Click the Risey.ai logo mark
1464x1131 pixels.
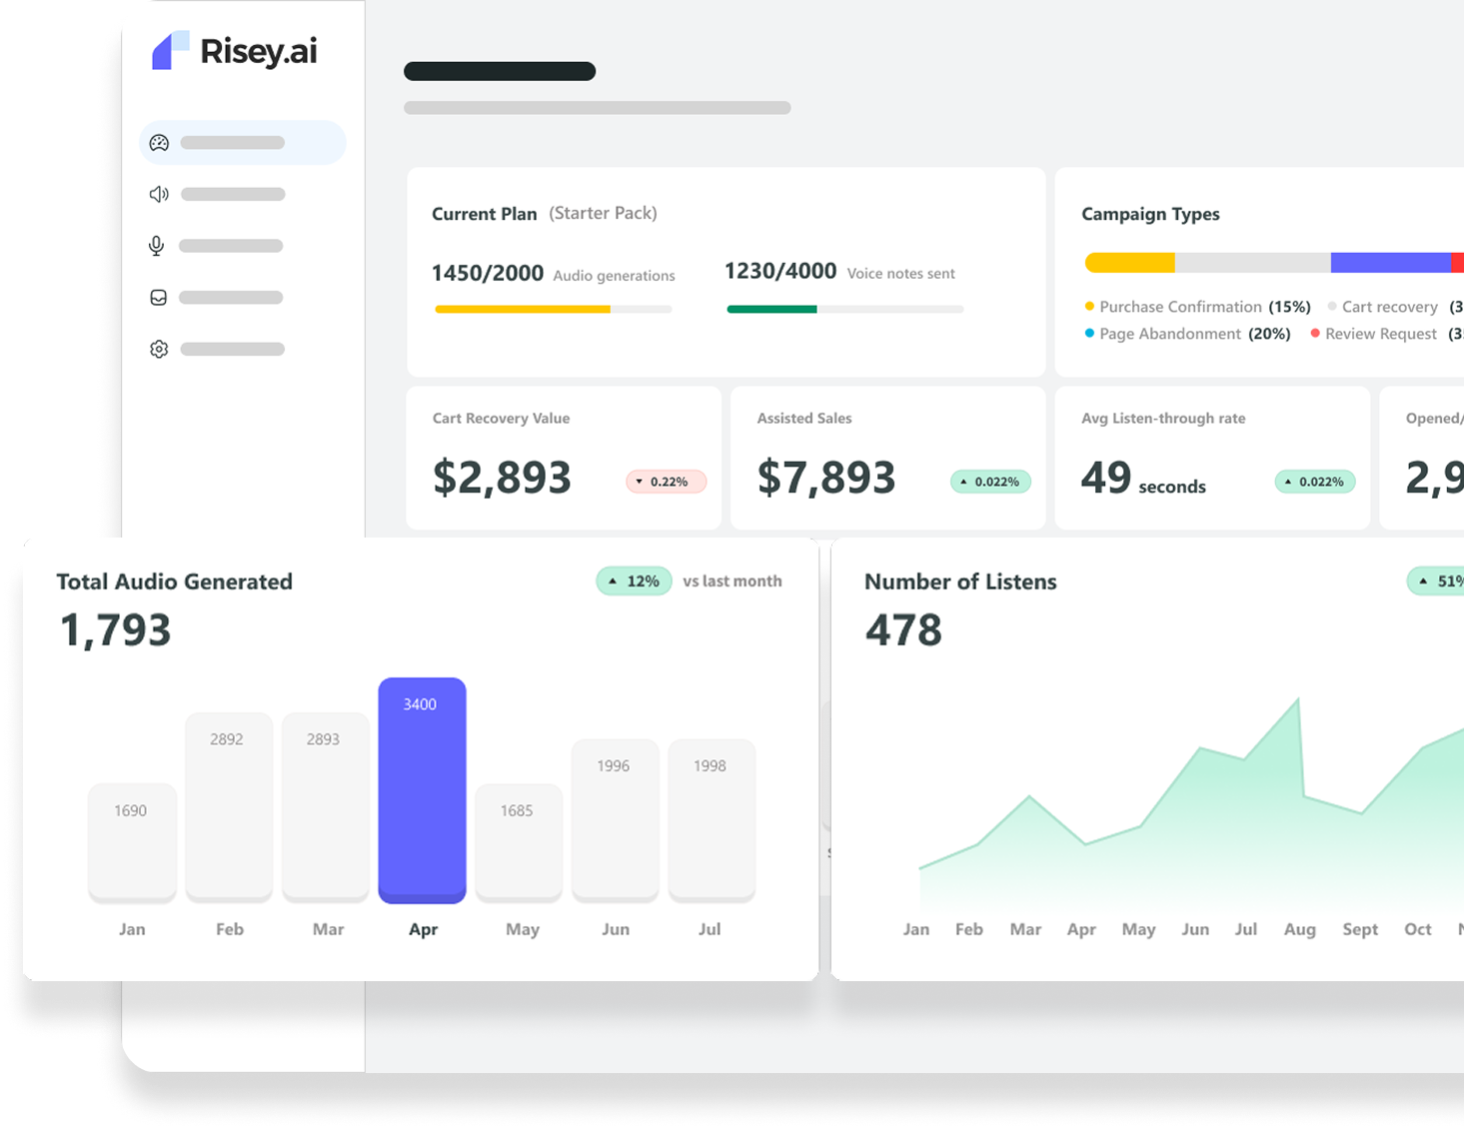171,51
